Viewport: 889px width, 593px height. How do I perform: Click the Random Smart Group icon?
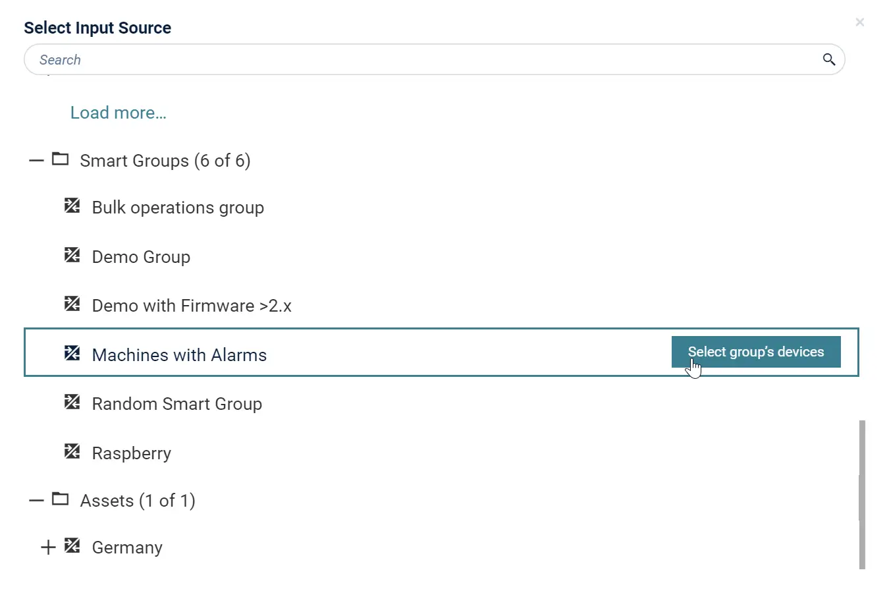tap(72, 403)
